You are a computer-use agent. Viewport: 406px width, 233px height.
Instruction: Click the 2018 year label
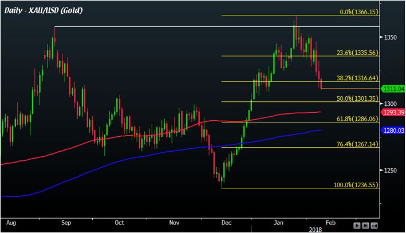click(x=316, y=230)
